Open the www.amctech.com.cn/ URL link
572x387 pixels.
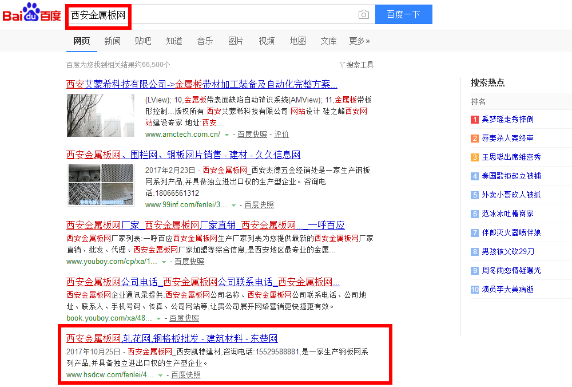182,135
